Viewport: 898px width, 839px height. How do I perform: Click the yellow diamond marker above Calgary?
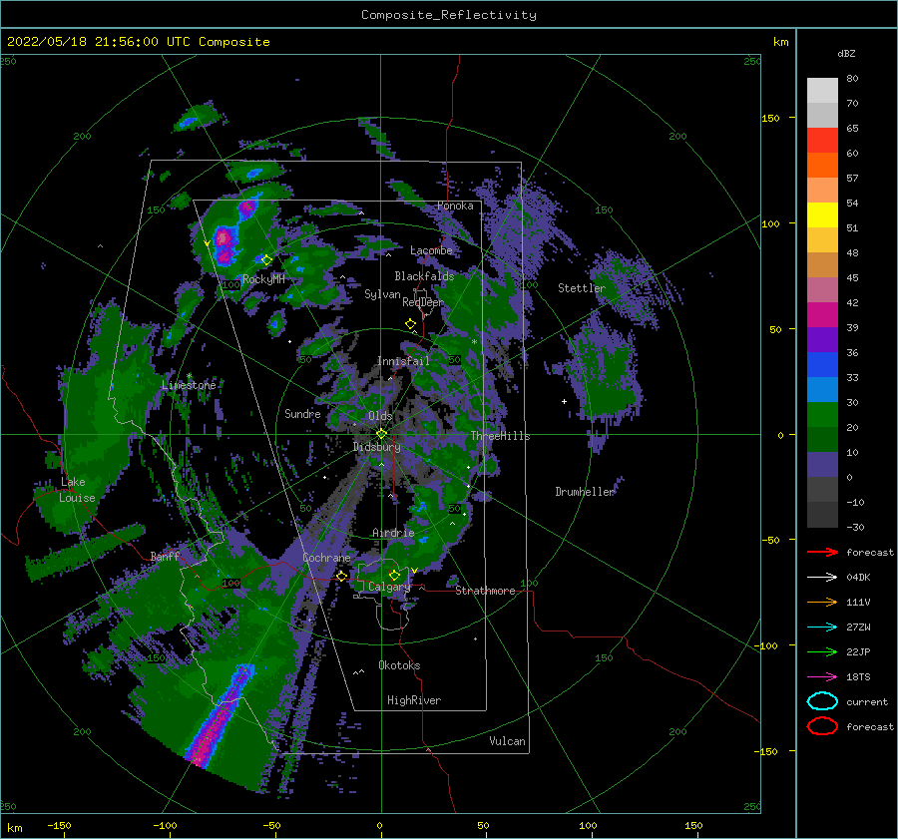click(394, 575)
